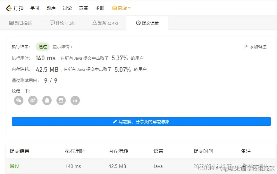Click the 语言 column header
The image size is (277, 174).
point(158,151)
